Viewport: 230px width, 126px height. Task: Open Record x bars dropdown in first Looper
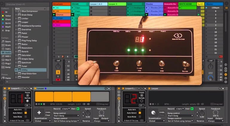[66, 109]
